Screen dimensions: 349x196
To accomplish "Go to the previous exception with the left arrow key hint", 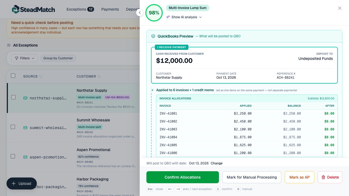I will [x=170, y=189].
